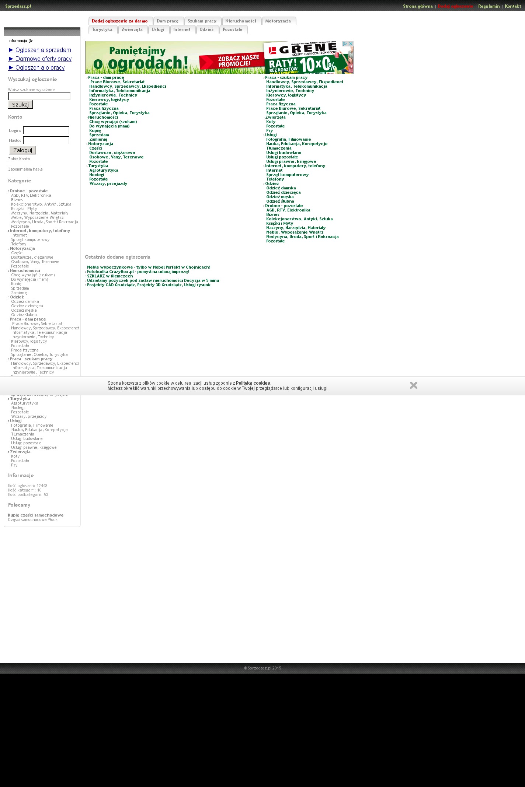This screenshot has width=525, height=787.
Task: Open gray sidebar 'Psy' subcategory
Action: 14,465
